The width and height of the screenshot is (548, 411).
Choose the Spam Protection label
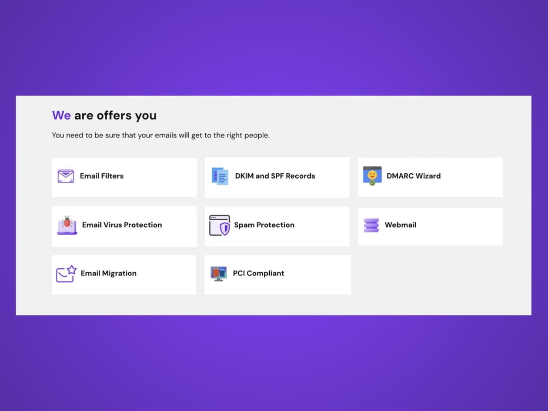[264, 225]
